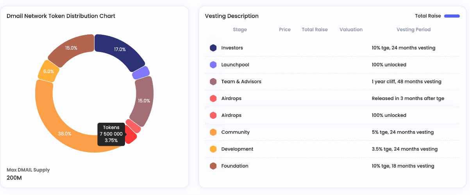Click the Team & Advisors stage label
Viewport: 470px width, 195px height.
(x=241, y=82)
